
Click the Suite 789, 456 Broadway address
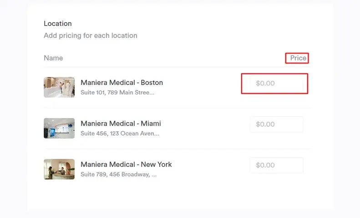pos(118,174)
